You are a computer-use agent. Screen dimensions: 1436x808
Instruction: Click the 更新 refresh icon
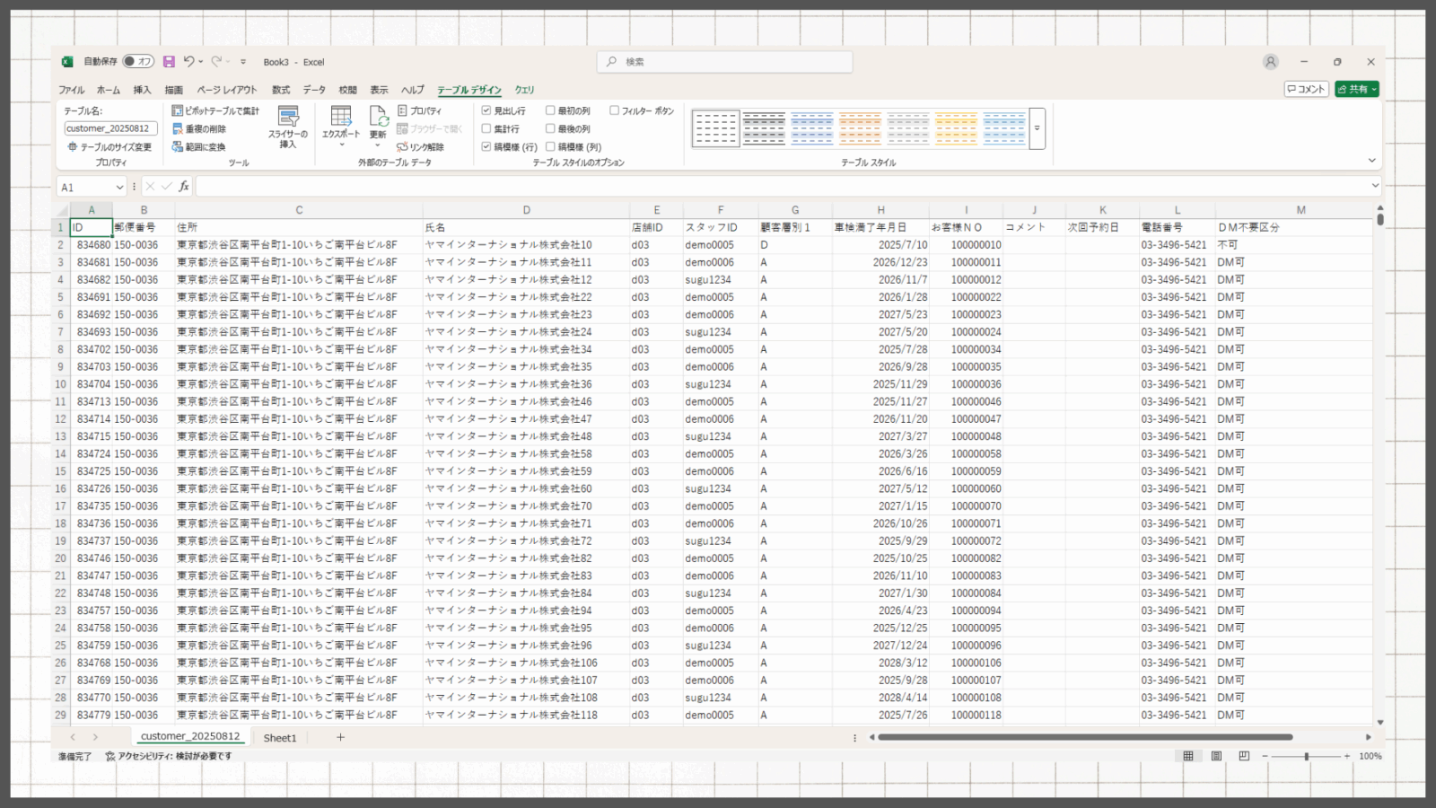pos(378,121)
